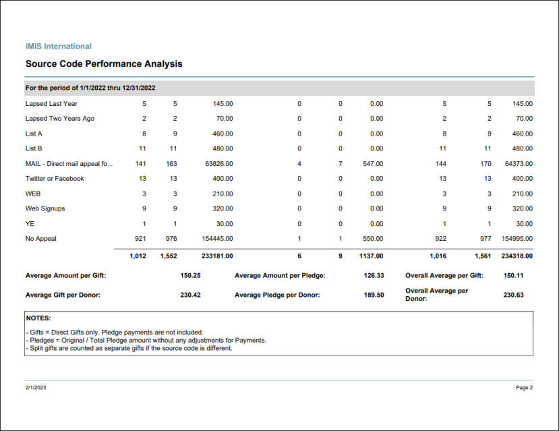Click the Overall Average per Gift label

444,276
